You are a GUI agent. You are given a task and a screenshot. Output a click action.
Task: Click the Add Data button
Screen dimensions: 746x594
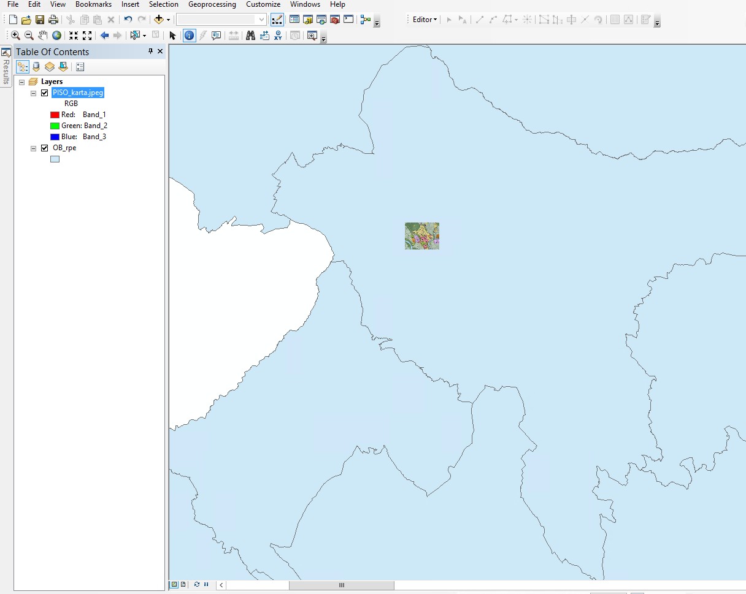click(159, 20)
